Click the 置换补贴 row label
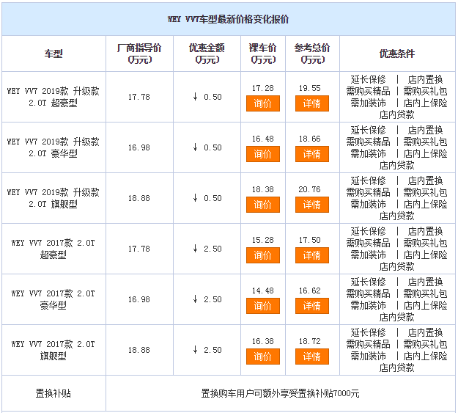 point(53,393)
